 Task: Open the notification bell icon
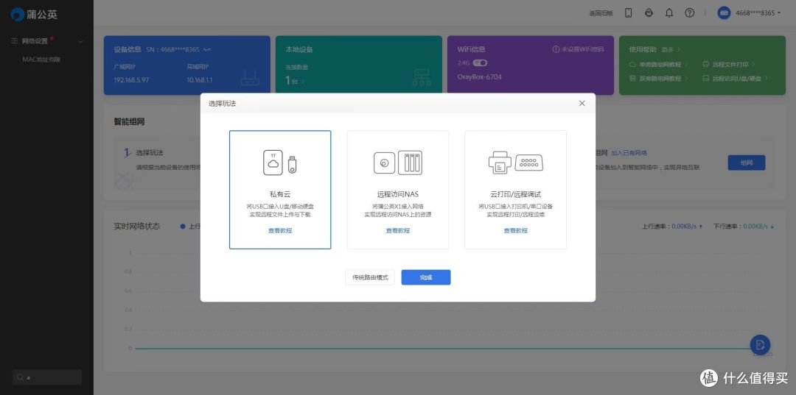pos(669,13)
